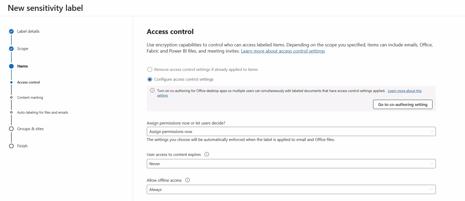Navigate to the Finish step
The image size is (465, 201).
[x=22, y=146]
